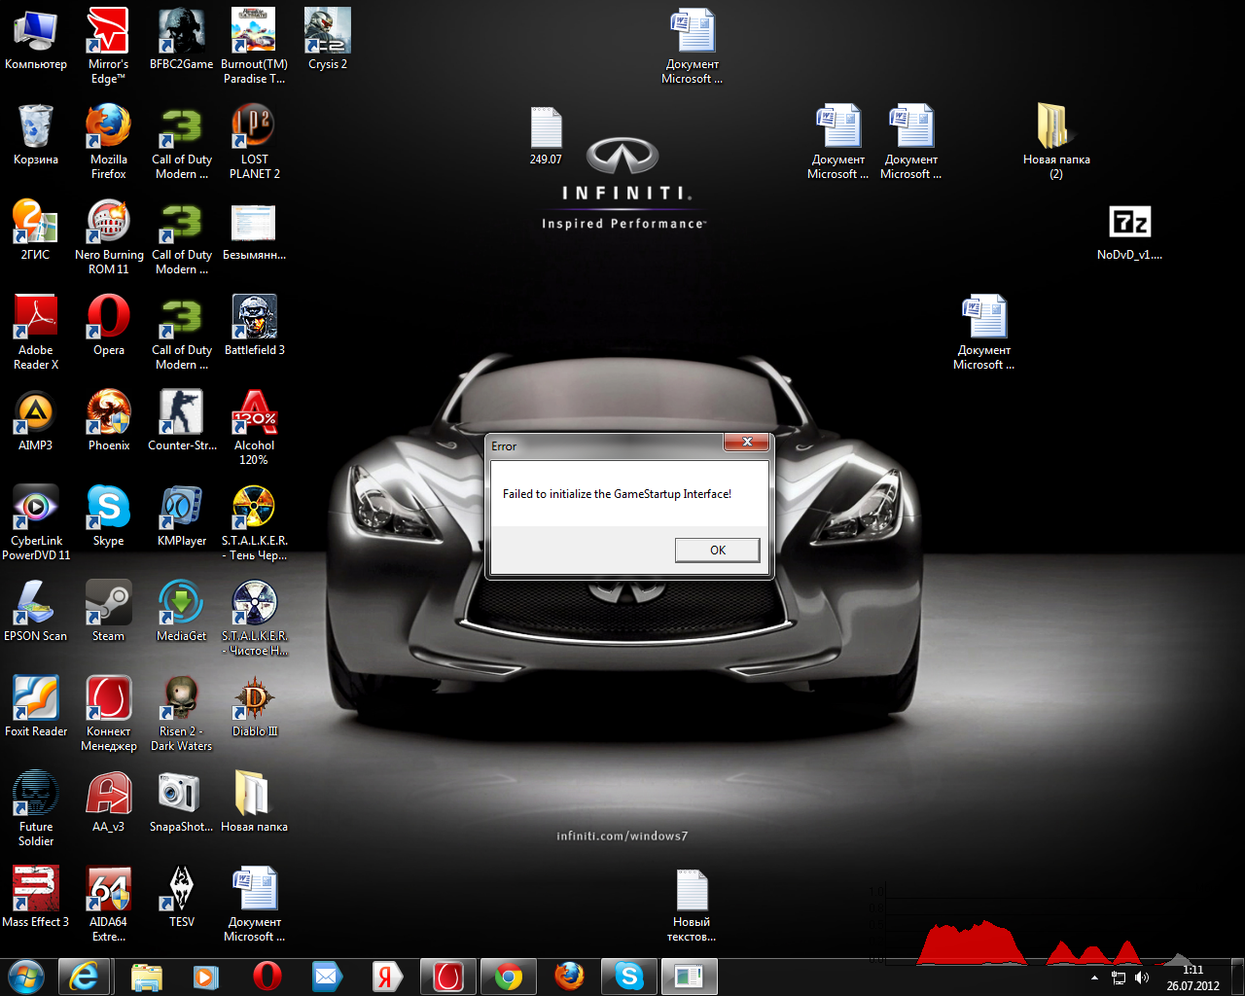Click OK in the Error dialog
The image size is (1245, 996).
(718, 550)
